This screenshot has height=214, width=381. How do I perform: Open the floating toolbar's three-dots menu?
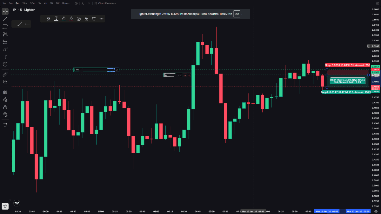coord(102,19)
